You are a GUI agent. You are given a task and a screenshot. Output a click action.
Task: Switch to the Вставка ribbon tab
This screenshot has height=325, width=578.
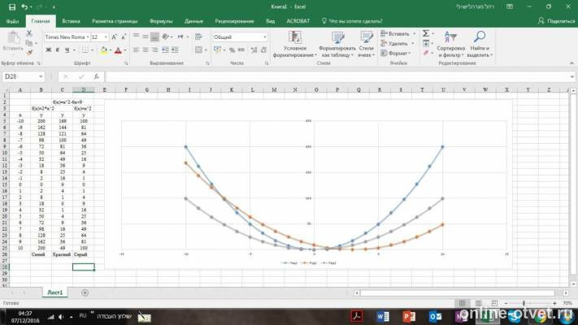(71, 21)
